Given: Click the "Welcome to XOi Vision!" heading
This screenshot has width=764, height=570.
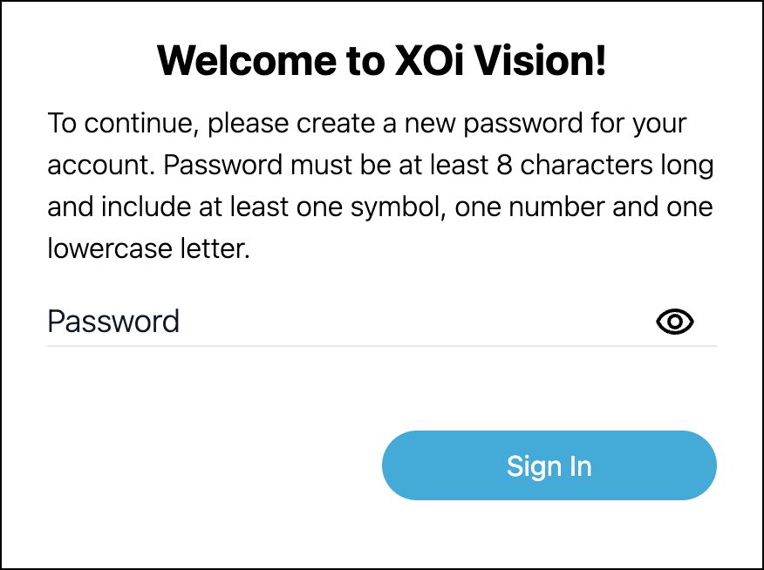Looking at the screenshot, I should [381, 61].
